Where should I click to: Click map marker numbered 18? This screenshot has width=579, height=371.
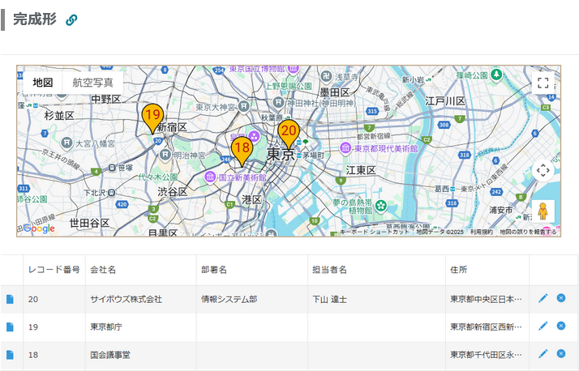(242, 149)
